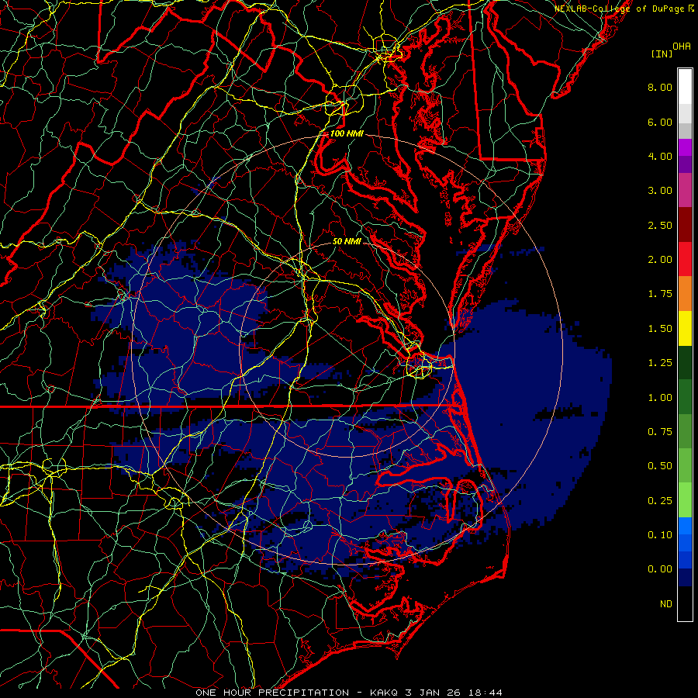Viewport: 698px width, 698px height.
Task: Click the navy blue legend color block
Action: [685, 578]
